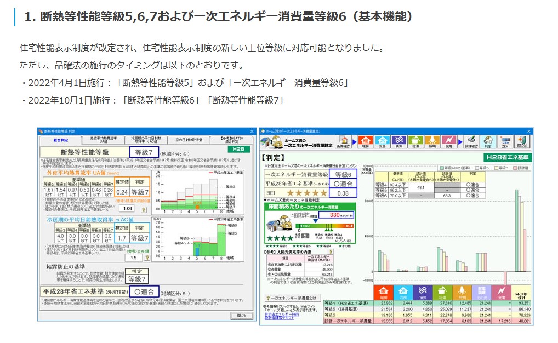Screen dimensions: 558x343
Task: Click the 1.06 heat loss value field
Action: tap(128, 209)
